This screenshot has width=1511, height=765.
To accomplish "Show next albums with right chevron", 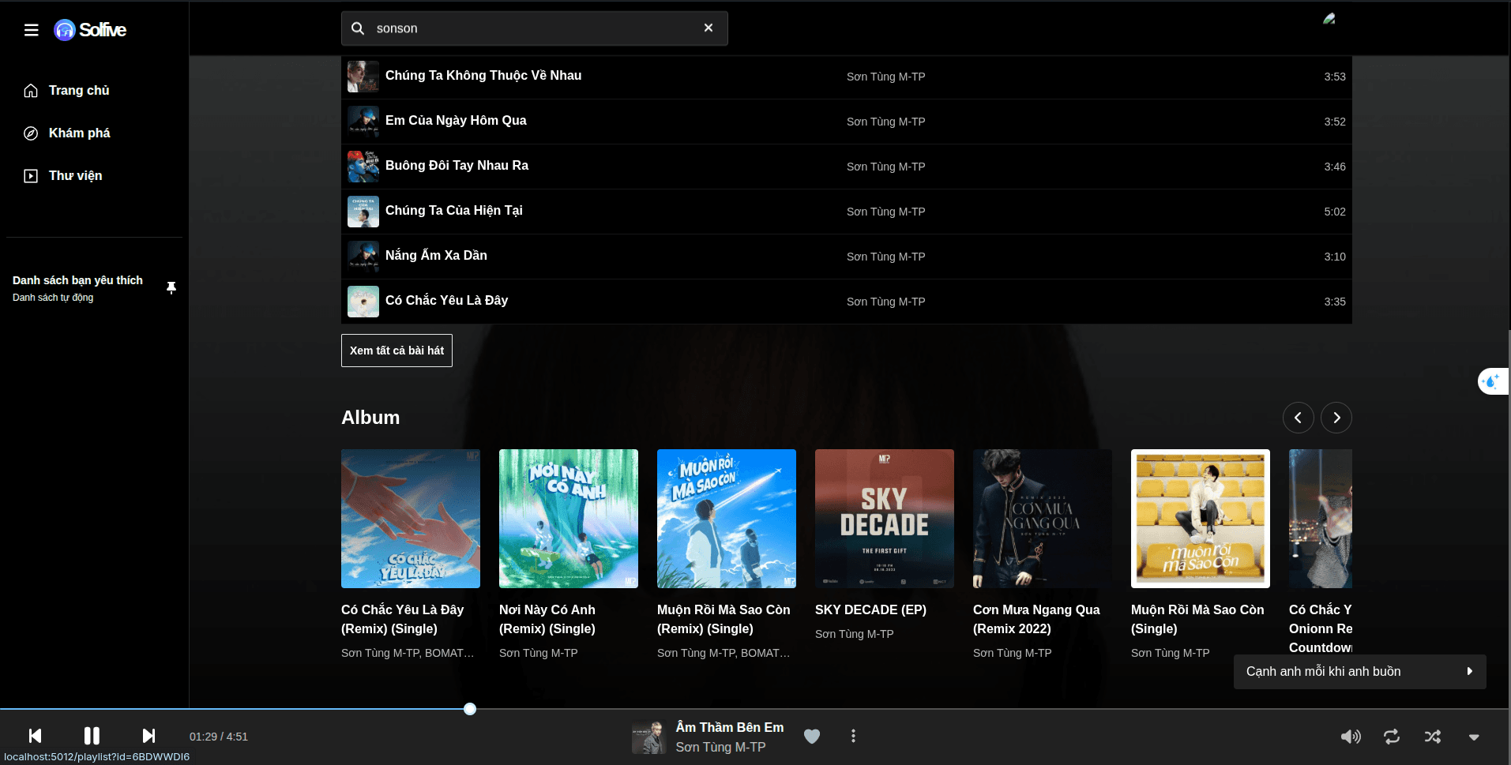I will pyautogui.click(x=1336, y=418).
